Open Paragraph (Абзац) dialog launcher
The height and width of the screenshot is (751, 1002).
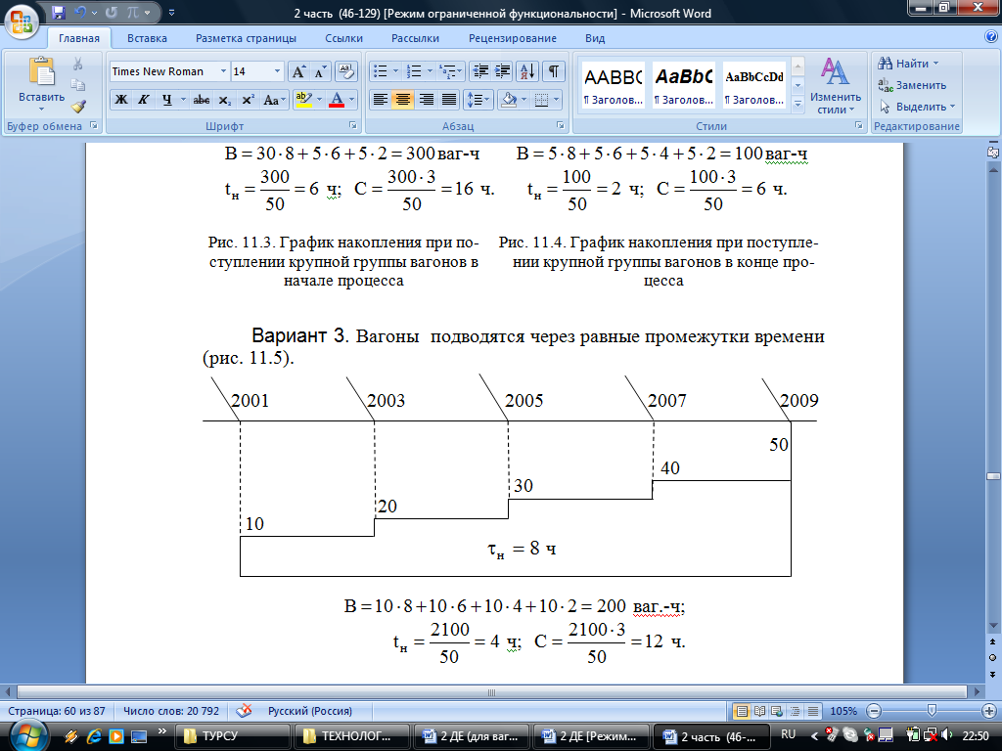[x=560, y=126]
